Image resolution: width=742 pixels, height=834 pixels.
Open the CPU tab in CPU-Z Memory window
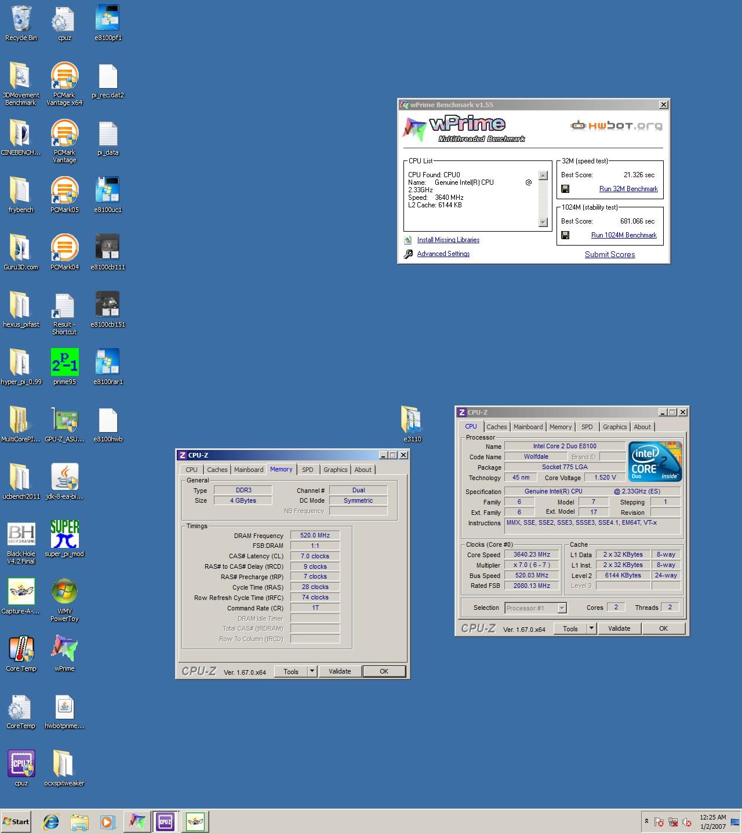coord(192,470)
